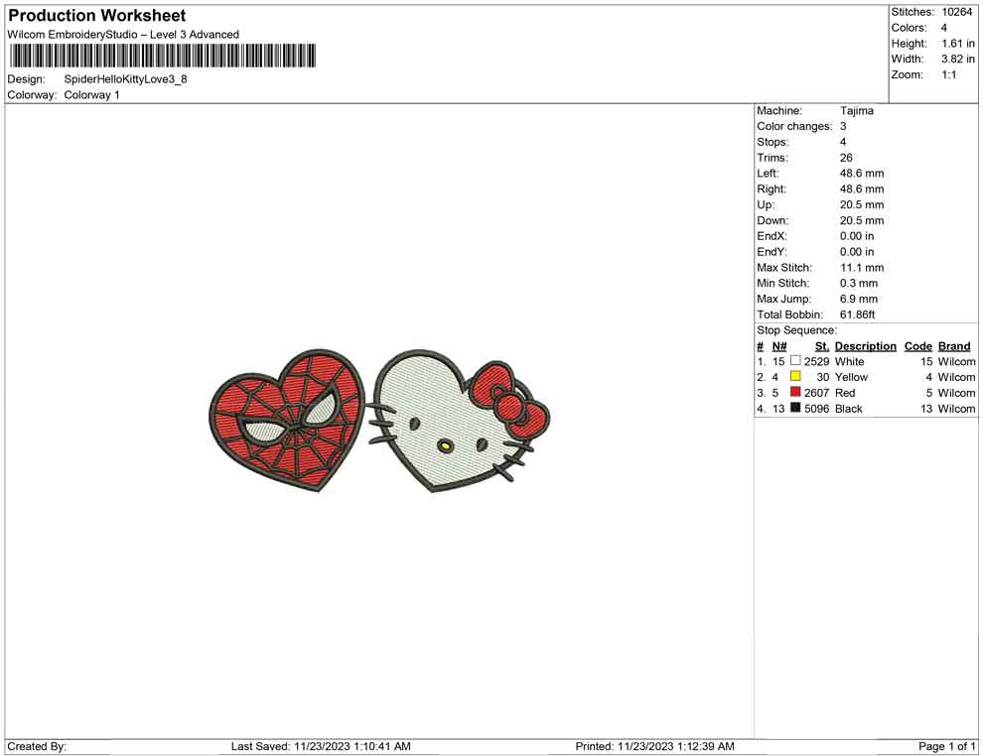Click the Max Stitch value '11.1 mm'
This screenshot has height=756, width=983.
862,268
